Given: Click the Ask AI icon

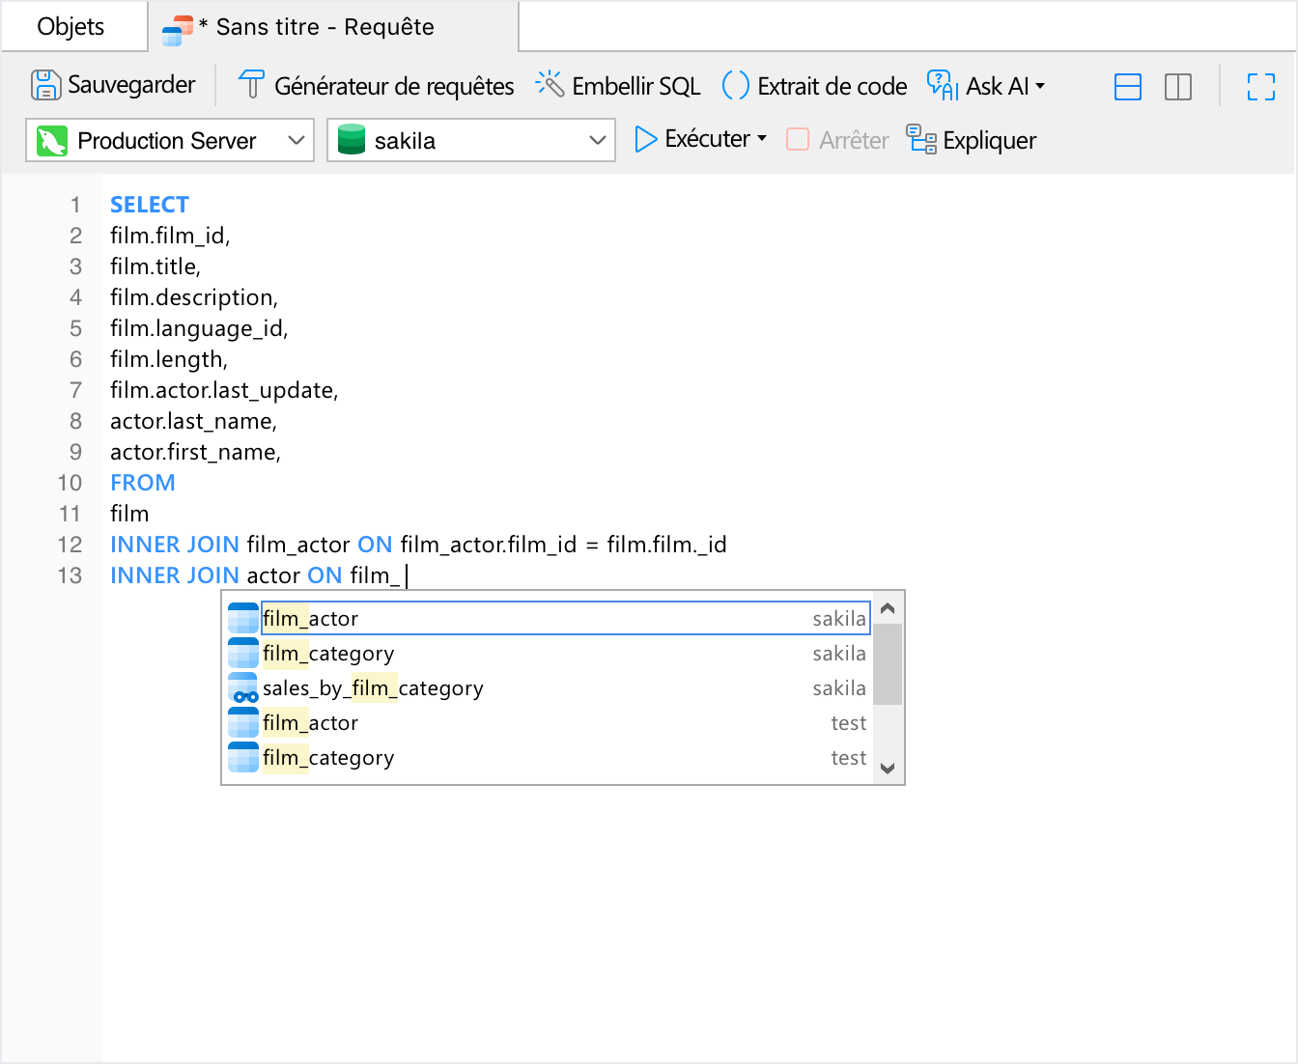Looking at the screenshot, I should (942, 86).
